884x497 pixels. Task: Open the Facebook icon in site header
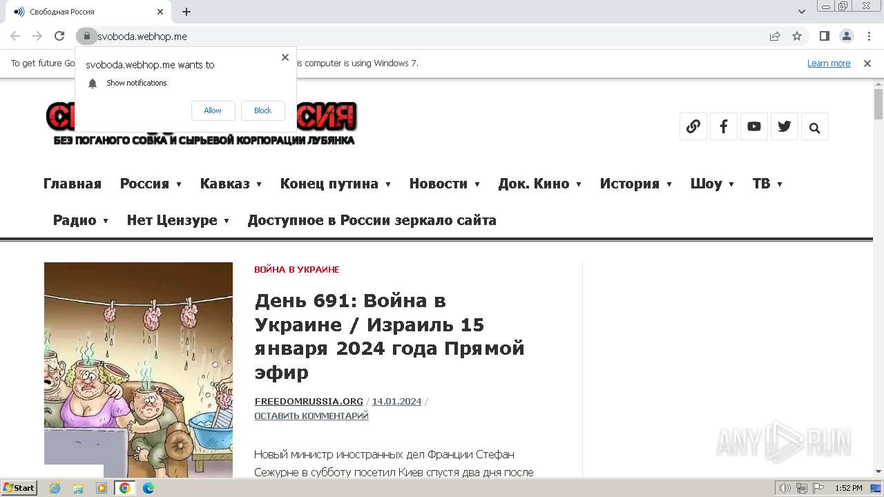724,126
